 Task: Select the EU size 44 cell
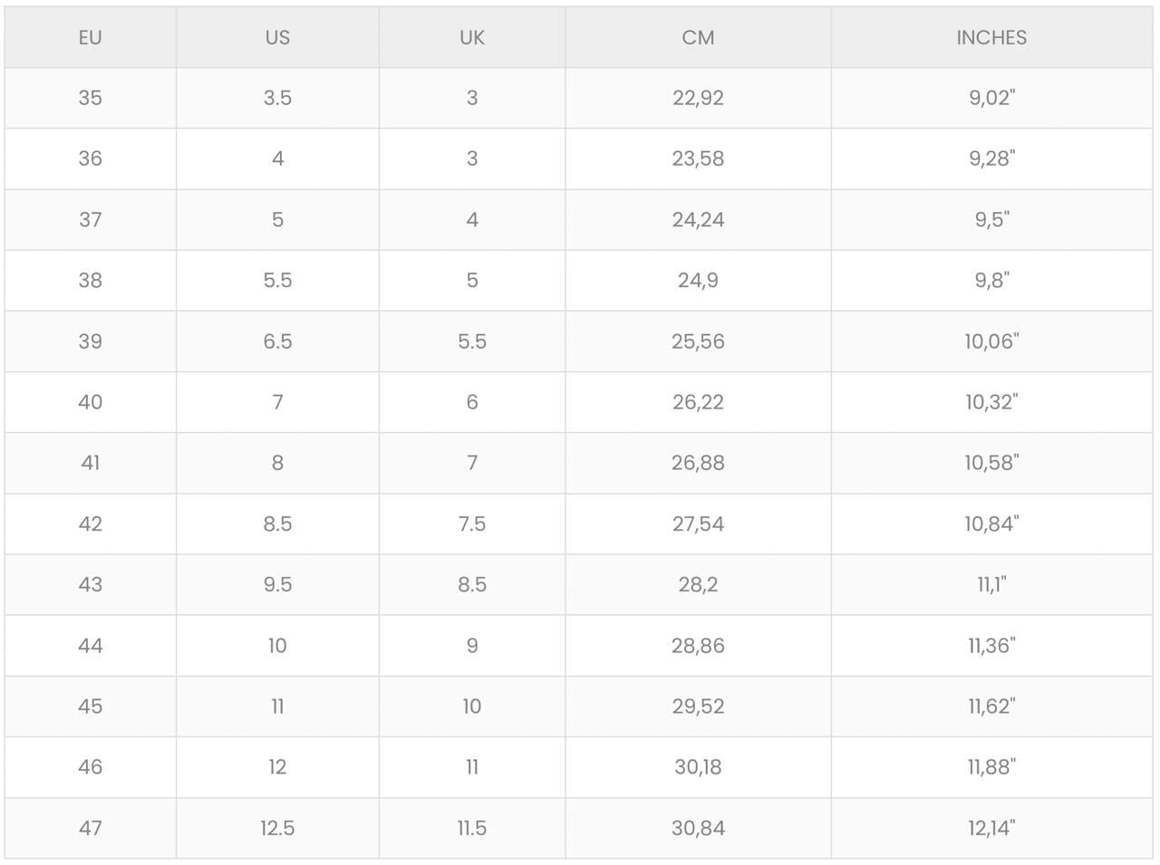point(90,646)
